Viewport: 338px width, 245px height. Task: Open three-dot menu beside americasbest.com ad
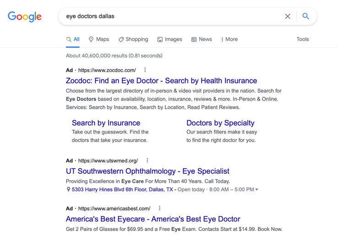(159, 208)
